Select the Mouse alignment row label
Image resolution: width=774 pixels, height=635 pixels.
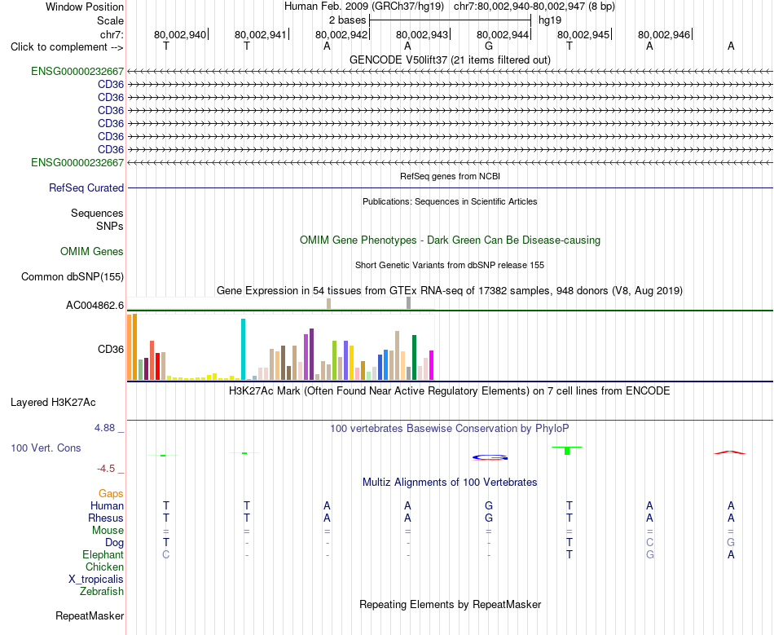(108, 531)
